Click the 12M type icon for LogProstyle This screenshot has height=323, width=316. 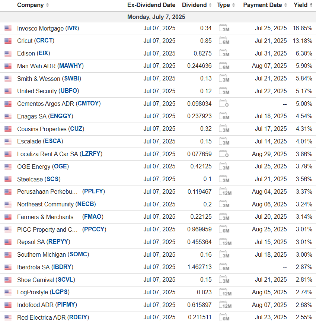tap(225, 292)
